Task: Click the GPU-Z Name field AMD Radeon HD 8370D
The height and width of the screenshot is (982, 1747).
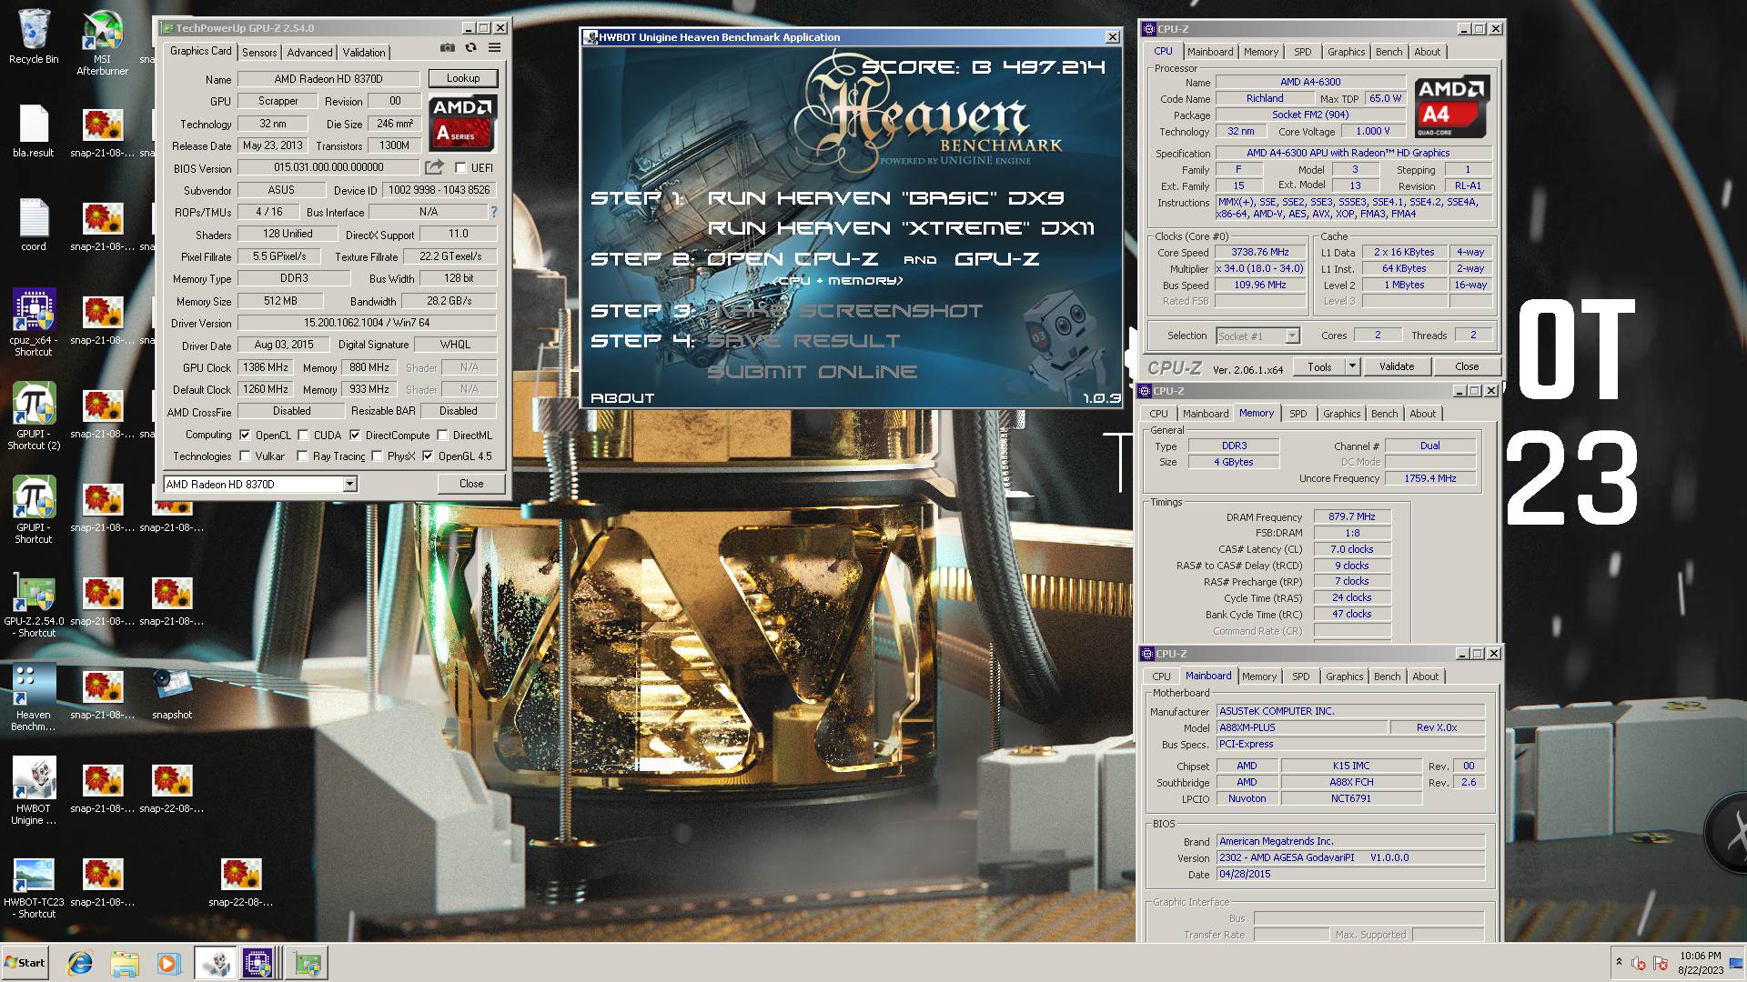Action: tap(328, 79)
